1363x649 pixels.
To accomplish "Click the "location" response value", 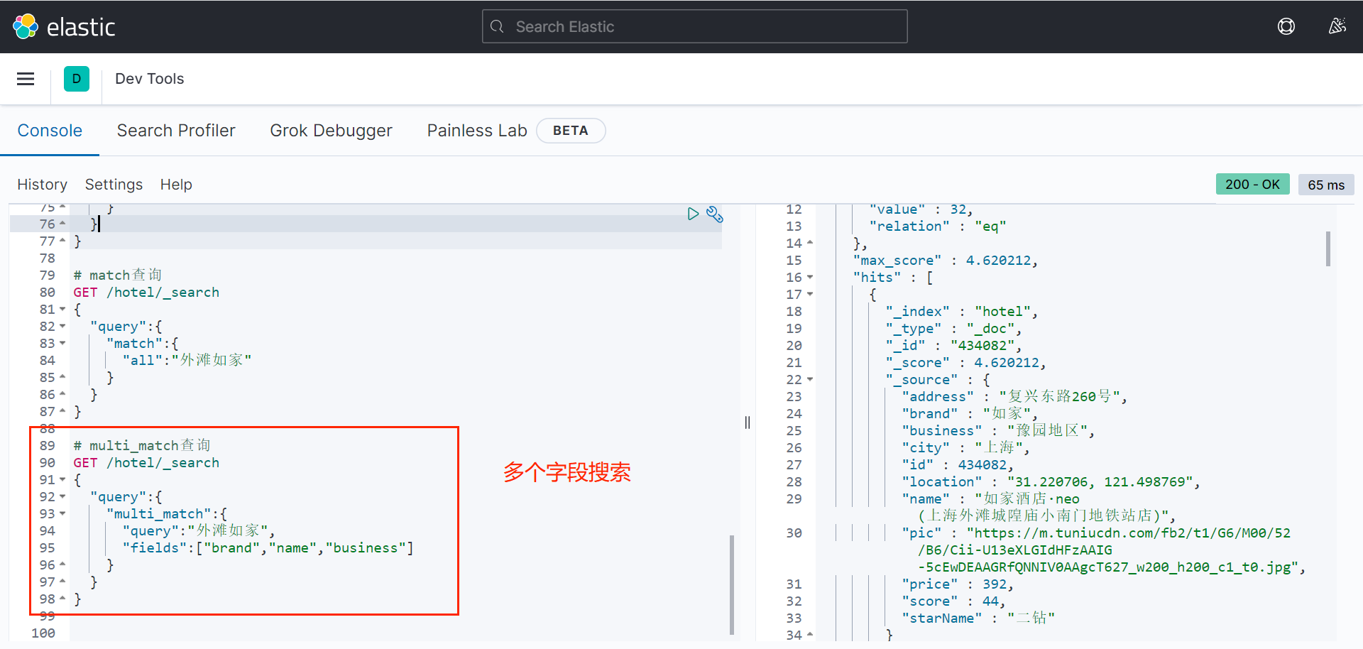I will pos(1100,482).
